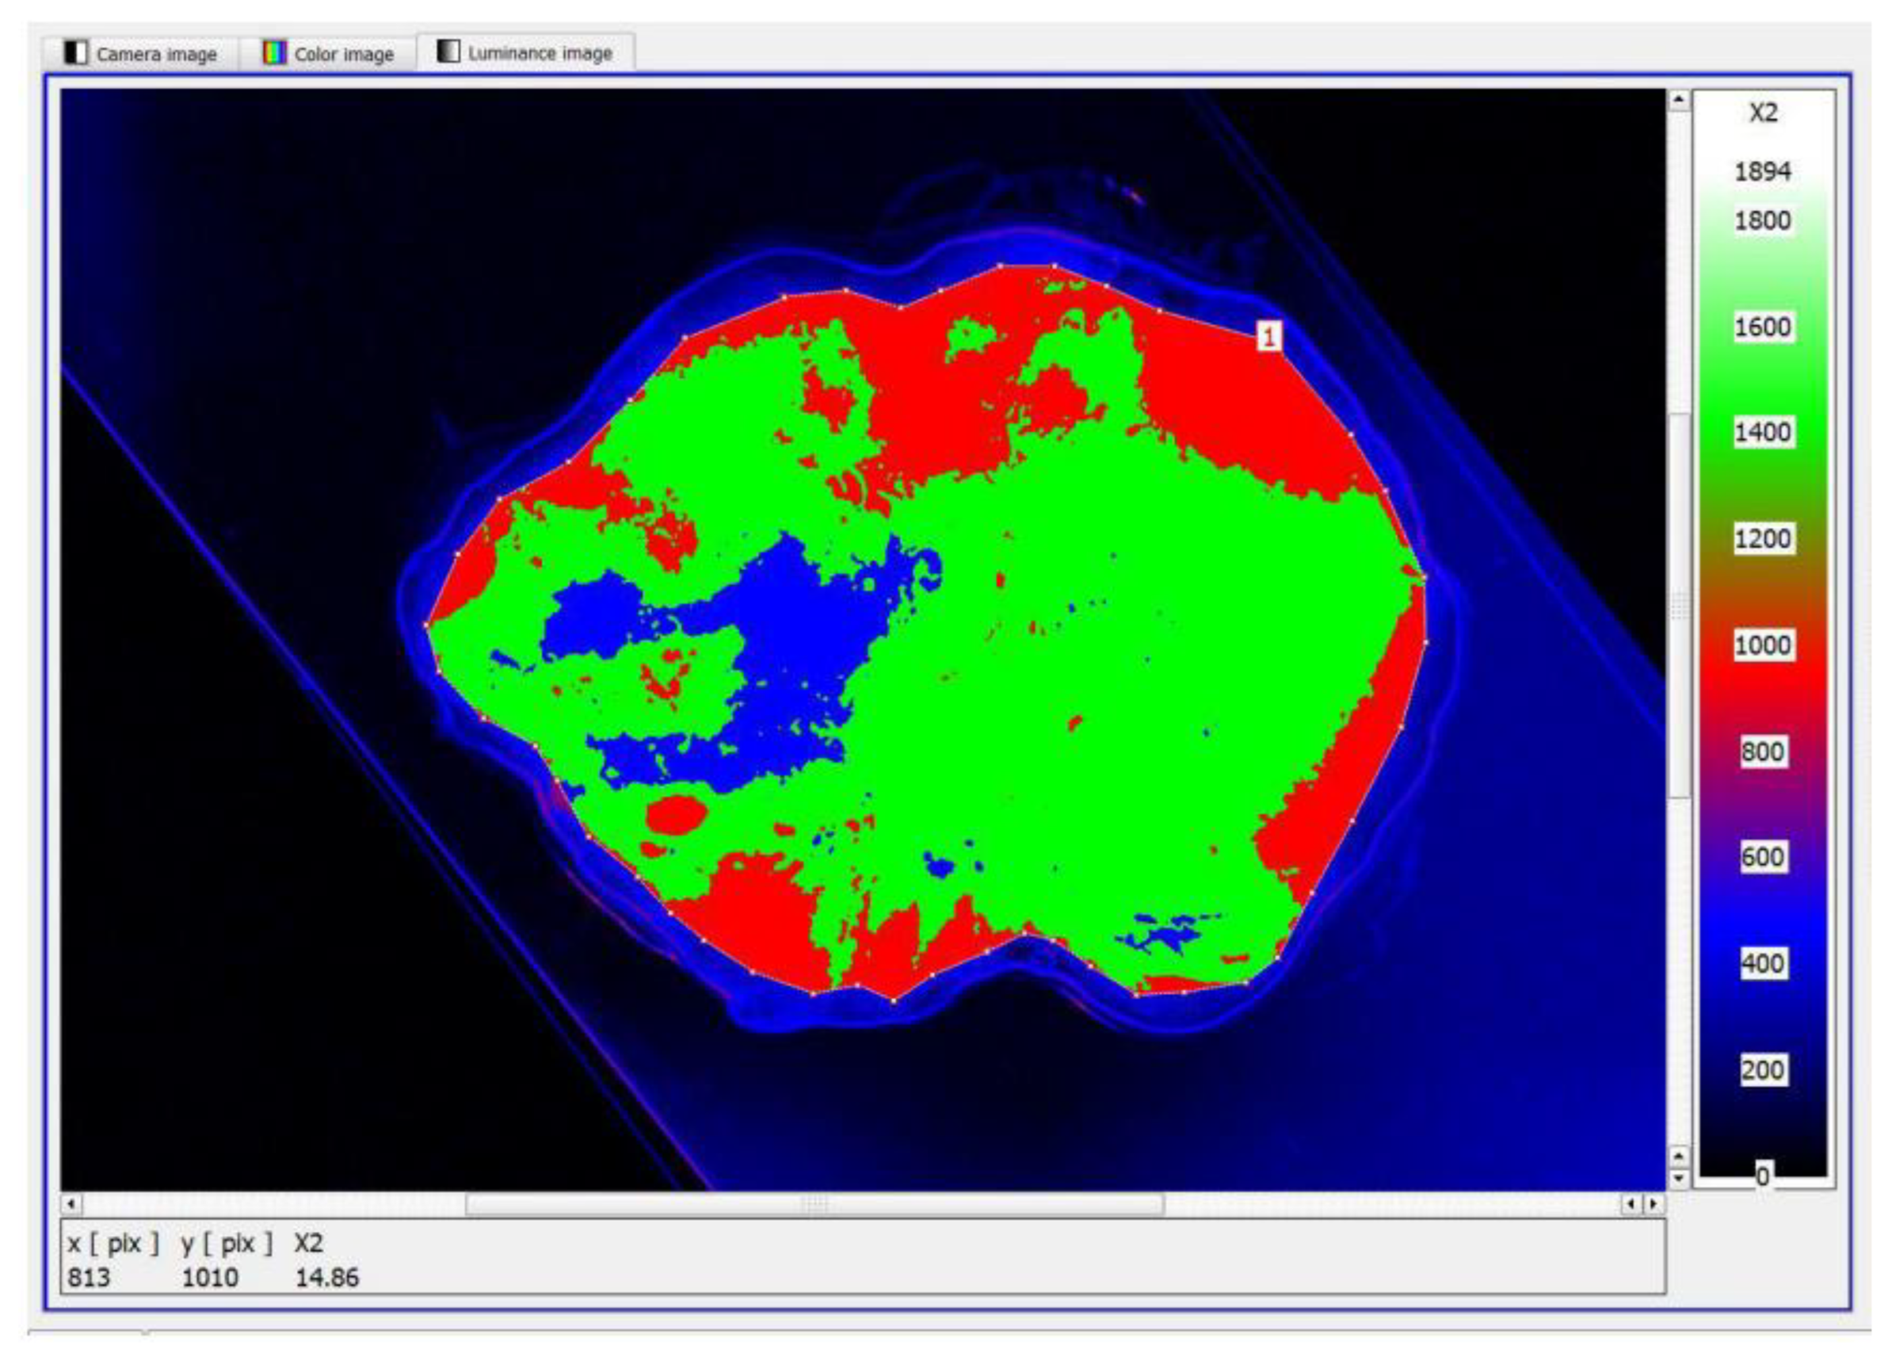Click left arrow at right end of horizontal scrollbar
This screenshot has height=1350, width=1888.
(1631, 1203)
